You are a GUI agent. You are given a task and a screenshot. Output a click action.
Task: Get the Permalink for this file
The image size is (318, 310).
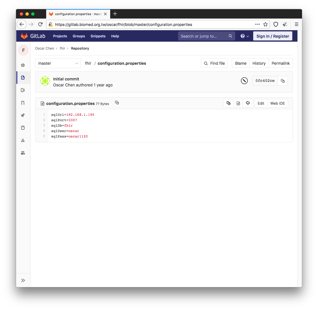click(x=281, y=63)
